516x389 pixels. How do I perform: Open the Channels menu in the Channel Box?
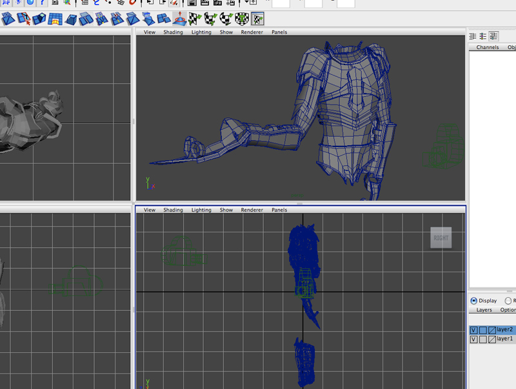pos(488,47)
